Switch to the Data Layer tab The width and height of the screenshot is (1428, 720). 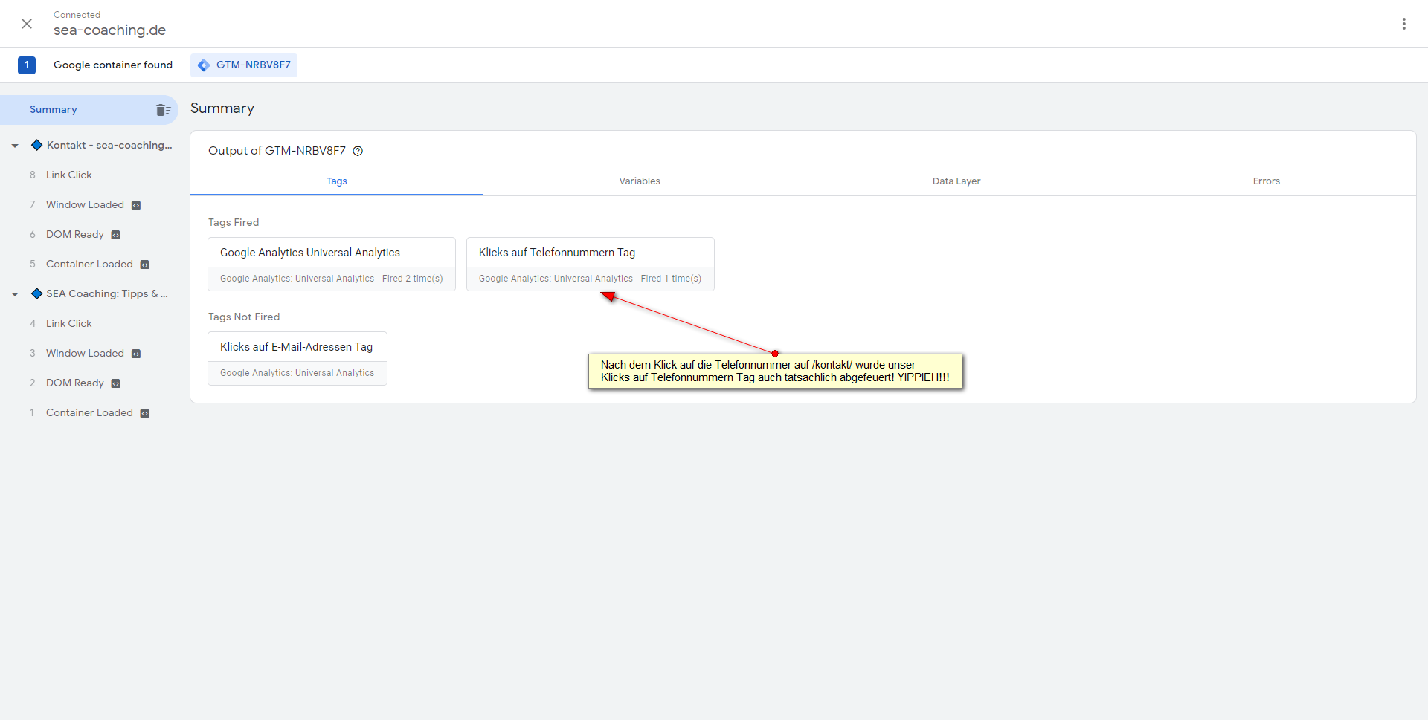(x=956, y=181)
